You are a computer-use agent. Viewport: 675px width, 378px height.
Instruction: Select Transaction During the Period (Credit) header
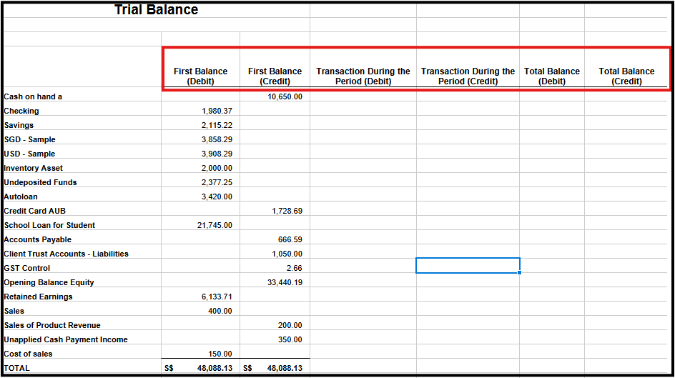tap(468, 76)
